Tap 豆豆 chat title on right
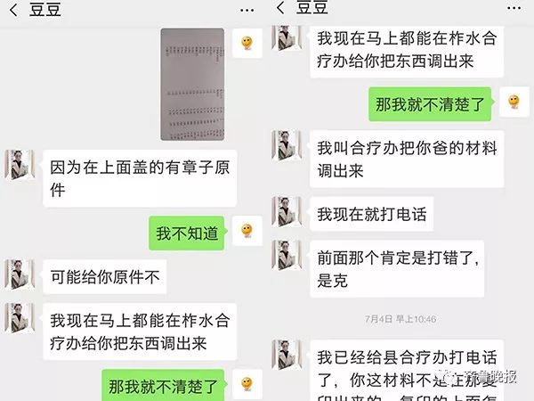Image resolution: width=534 pixels, height=401 pixels. pos(312,7)
